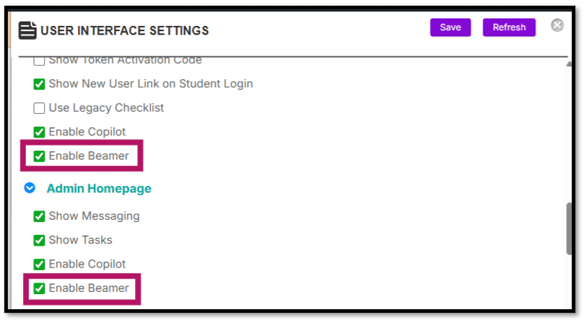Viewport: 584px width, 320px height.
Task: Uncheck Enable Copilot above Admin Homepage
Action: pyautogui.click(x=39, y=132)
